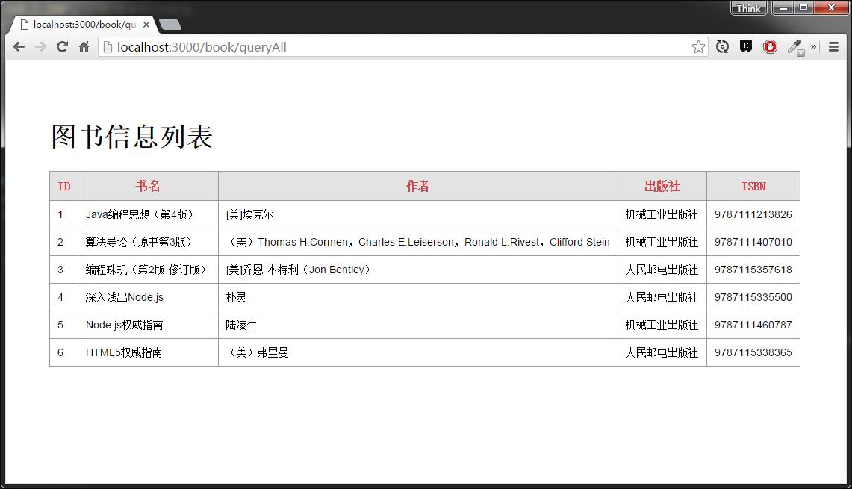This screenshot has width=852, height=489.
Task: Reload the page using the refresh icon
Action: tap(62, 46)
